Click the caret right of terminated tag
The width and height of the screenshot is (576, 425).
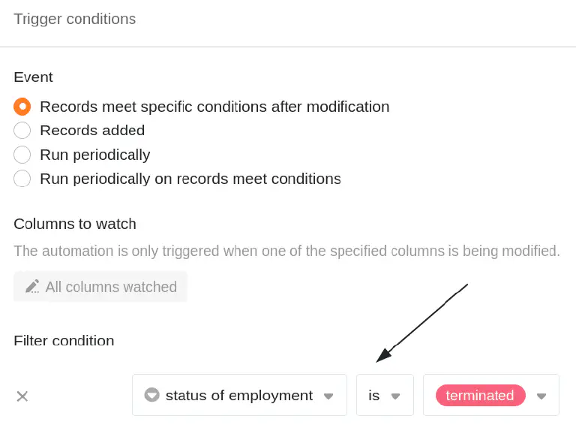point(541,396)
